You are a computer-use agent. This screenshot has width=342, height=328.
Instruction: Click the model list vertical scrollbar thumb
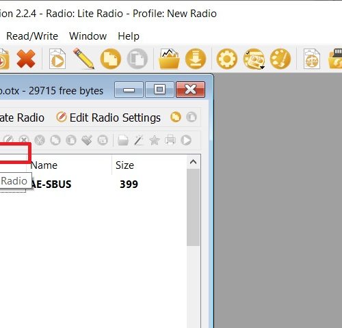tap(193, 207)
